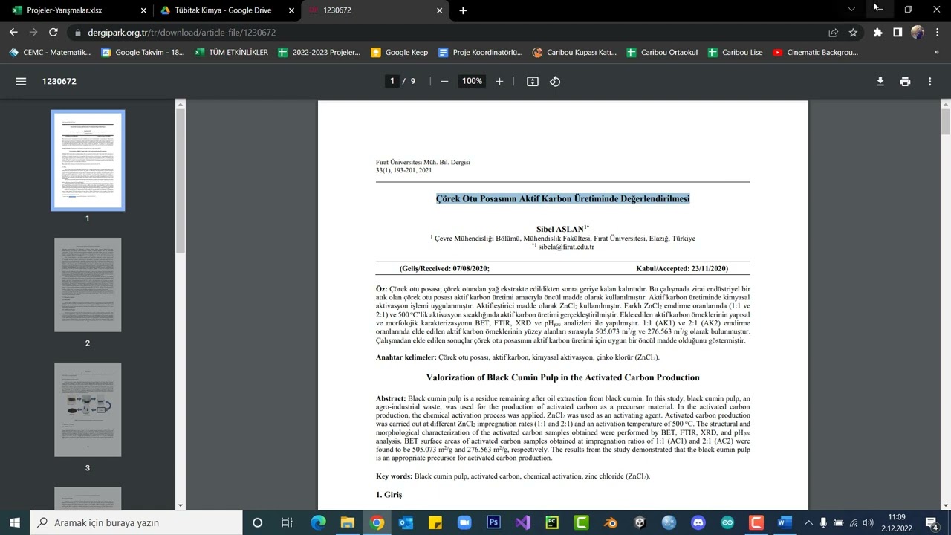Open Task View on the taskbar
This screenshot has width=951, height=535.
(x=287, y=522)
